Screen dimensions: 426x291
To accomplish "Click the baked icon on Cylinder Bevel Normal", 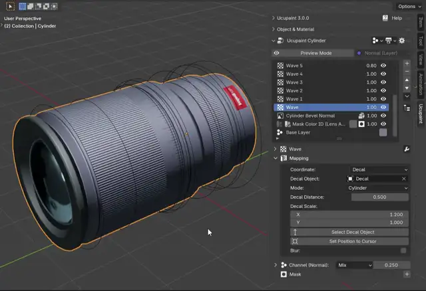I will click(x=361, y=116).
